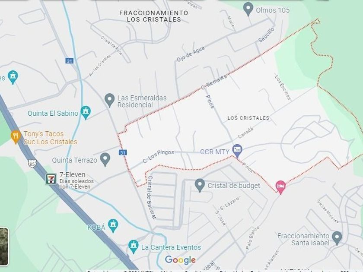Click the Google logo
Image resolution: width=363 pixels, height=272 pixels.
tap(181, 260)
